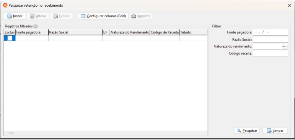Focus the Código receita input field
The image size is (295, 140).
click(x=270, y=53)
